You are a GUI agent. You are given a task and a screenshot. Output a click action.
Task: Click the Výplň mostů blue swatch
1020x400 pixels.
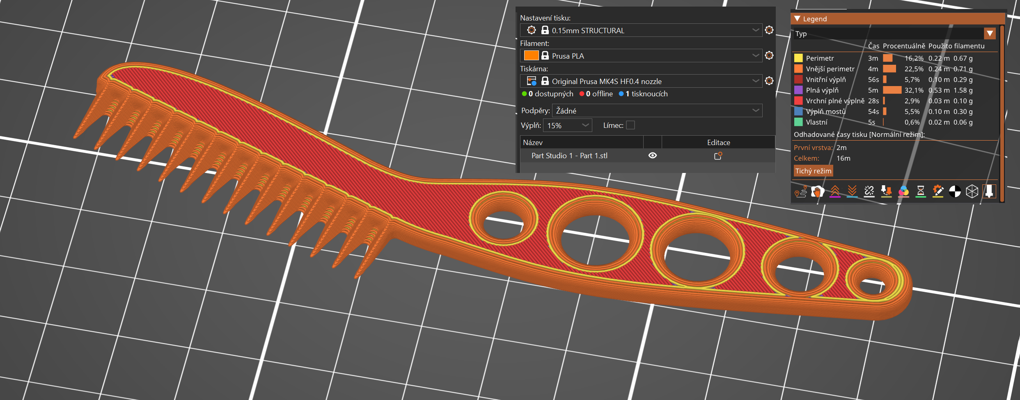tap(798, 111)
